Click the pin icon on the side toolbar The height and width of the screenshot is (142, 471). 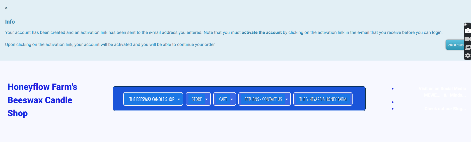point(465,25)
